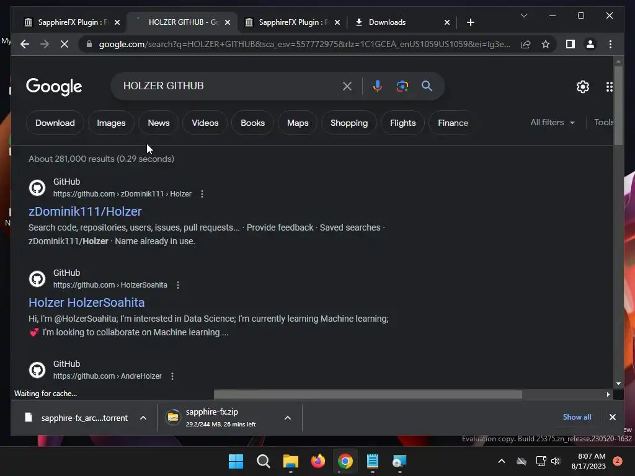Image resolution: width=635 pixels, height=476 pixels.
Task: Close the Downloads tab
Action: coord(446,22)
